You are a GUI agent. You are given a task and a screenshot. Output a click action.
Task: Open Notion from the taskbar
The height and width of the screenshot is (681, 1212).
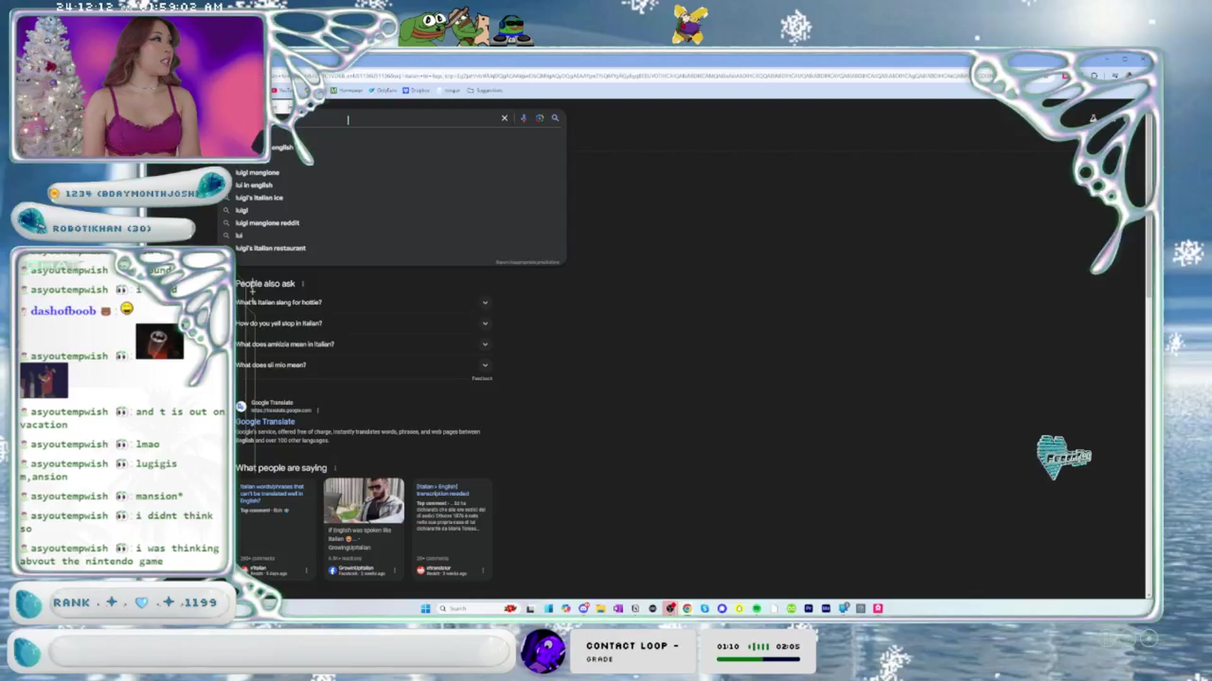[x=636, y=608]
